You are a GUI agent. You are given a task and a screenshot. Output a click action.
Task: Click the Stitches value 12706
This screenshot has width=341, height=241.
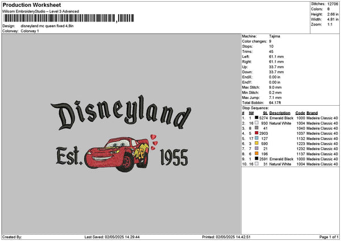click(332, 4)
